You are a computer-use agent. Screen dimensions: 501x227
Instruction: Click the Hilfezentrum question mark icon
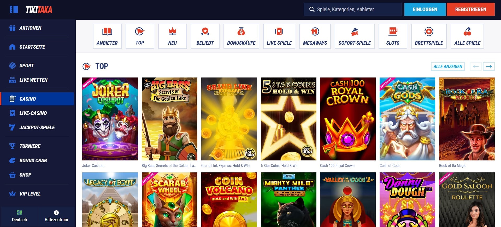pyautogui.click(x=56, y=212)
